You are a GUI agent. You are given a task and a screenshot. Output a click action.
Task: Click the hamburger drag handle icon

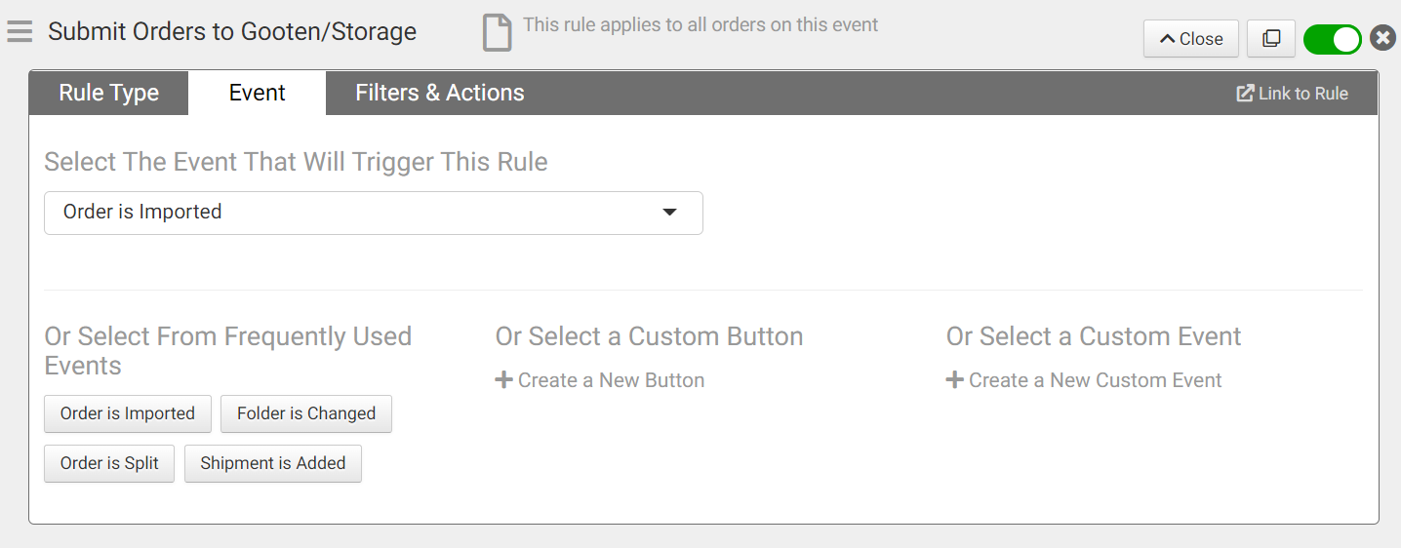coord(20,32)
